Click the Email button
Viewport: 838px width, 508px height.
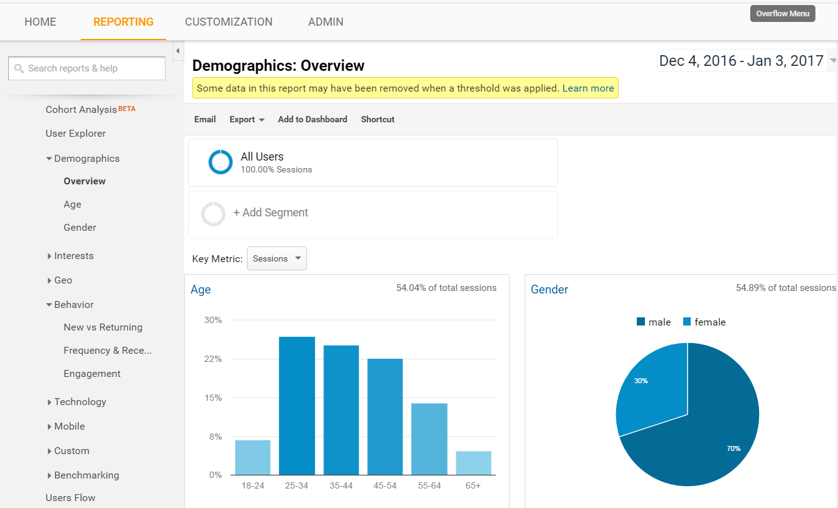tap(205, 119)
